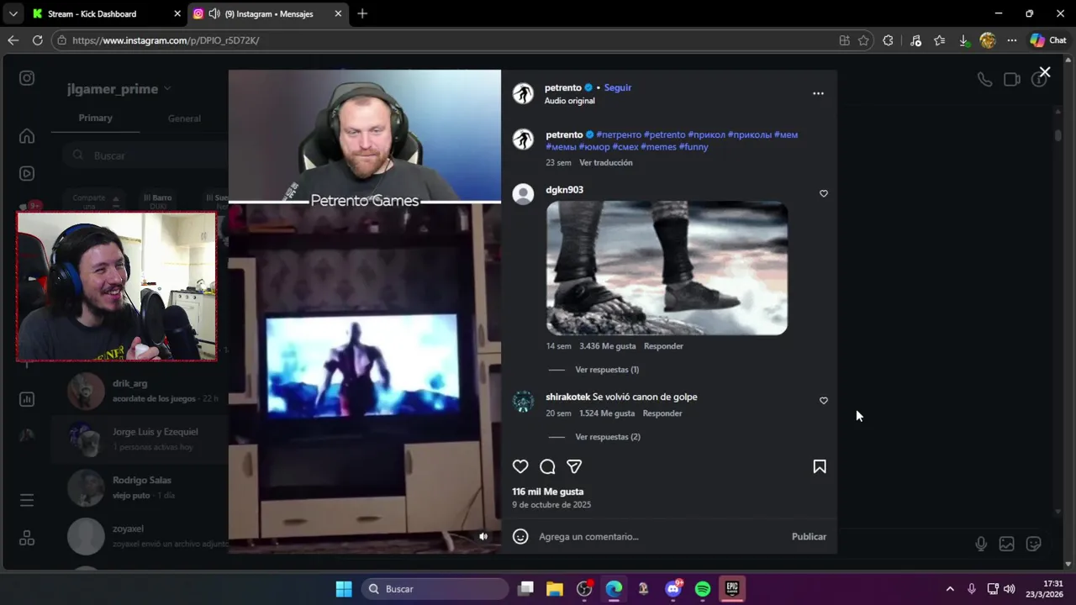This screenshot has height=605, width=1076.
Task: Open the browser media control icon
Action: click(x=915, y=40)
